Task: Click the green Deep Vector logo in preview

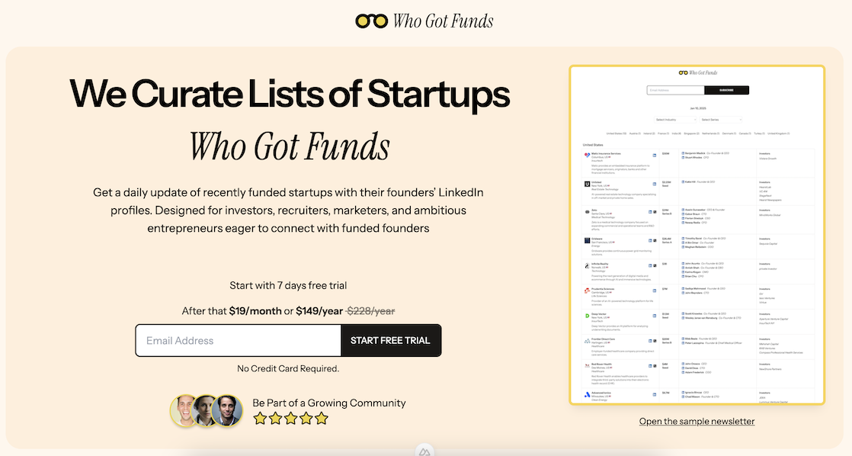Action: [x=587, y=315]
